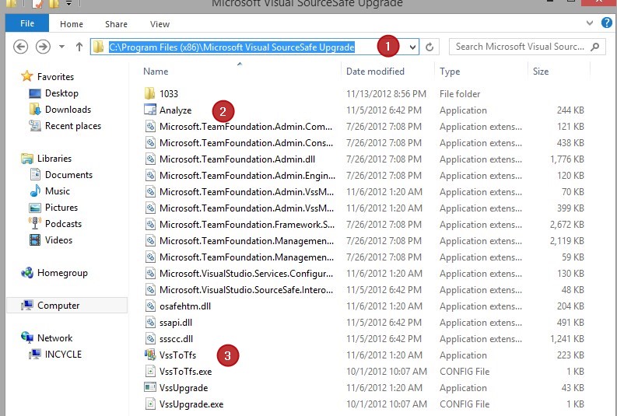Click the 2,672 KB size cell
617x416 pixels.
(567, 225)
